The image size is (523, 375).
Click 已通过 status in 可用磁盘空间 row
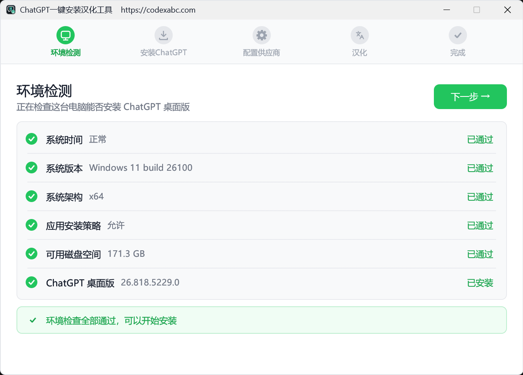pyautogui.click(x=480, y=254)
